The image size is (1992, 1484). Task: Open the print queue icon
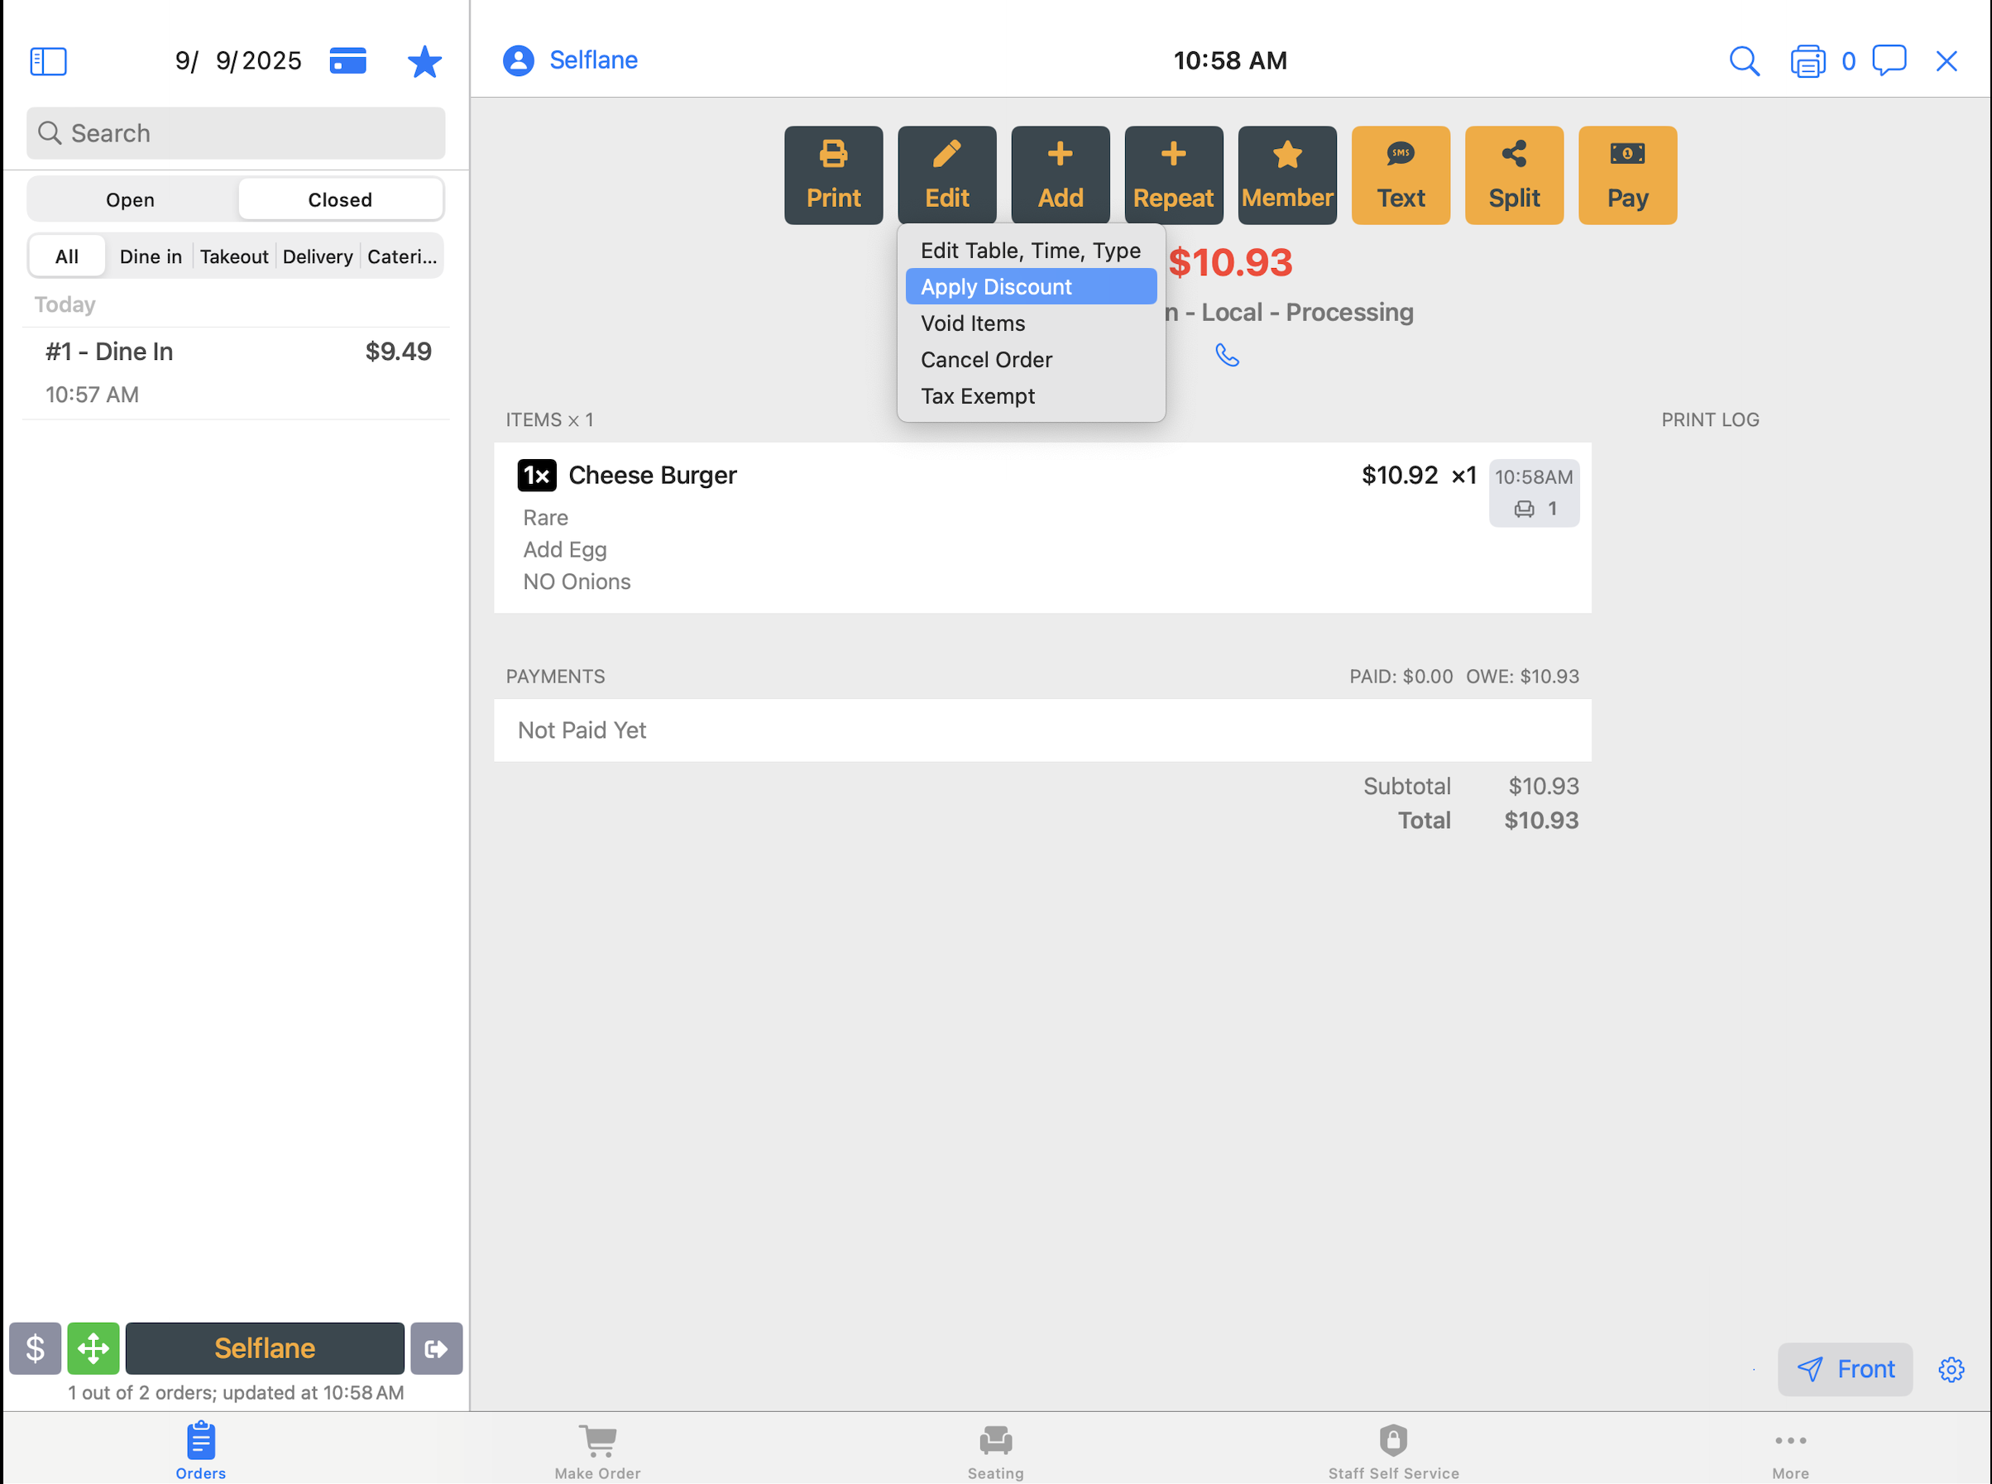point(1807,61)
